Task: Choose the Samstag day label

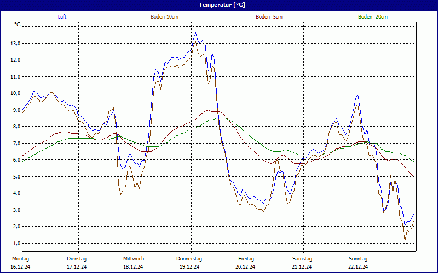Action: coord(302,258)
